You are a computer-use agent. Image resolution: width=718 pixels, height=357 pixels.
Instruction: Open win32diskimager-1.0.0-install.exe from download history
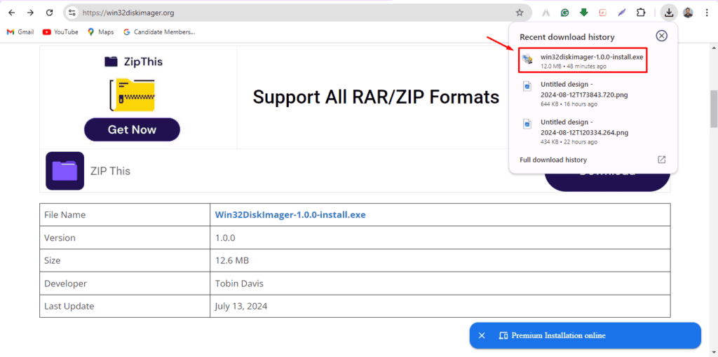[x=583, y=60]
